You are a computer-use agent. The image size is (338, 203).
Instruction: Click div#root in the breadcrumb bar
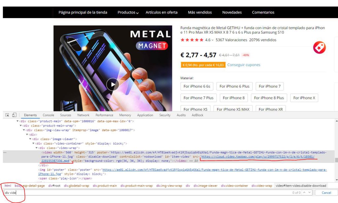tap(54, 186)
